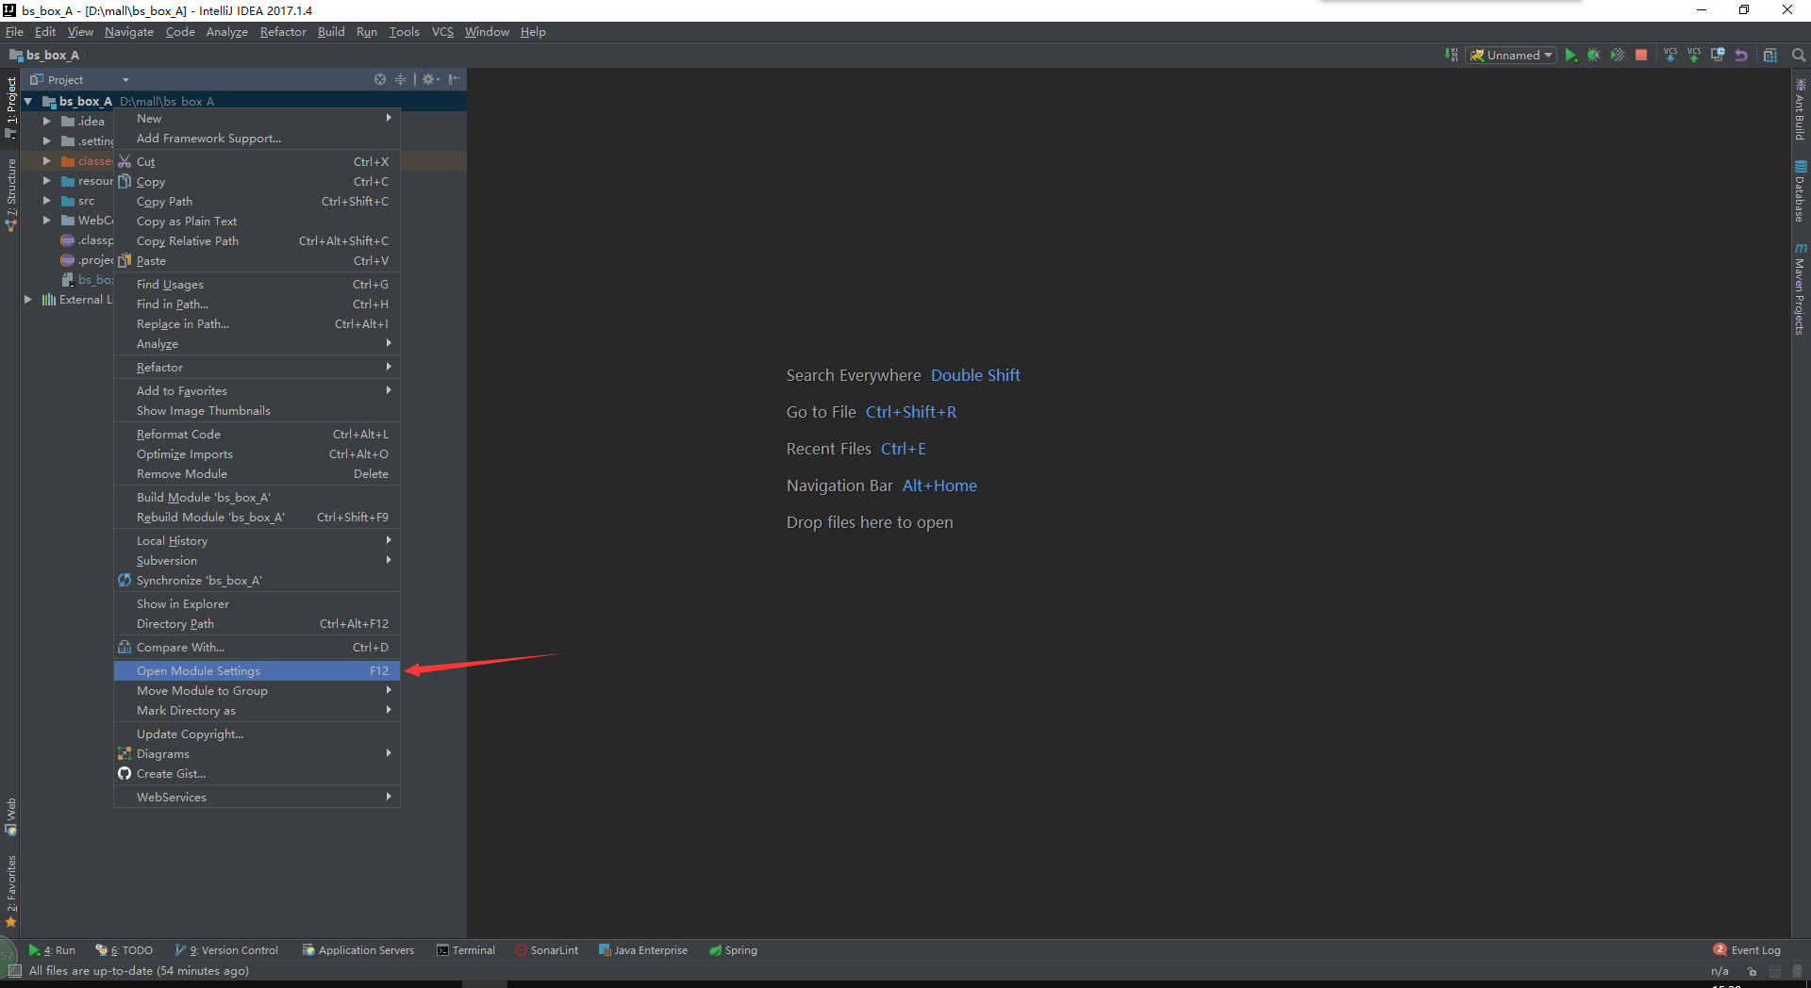Open the Tools menu in menu bar
This screenshot has height=988, width=1811.
[404, 31]
